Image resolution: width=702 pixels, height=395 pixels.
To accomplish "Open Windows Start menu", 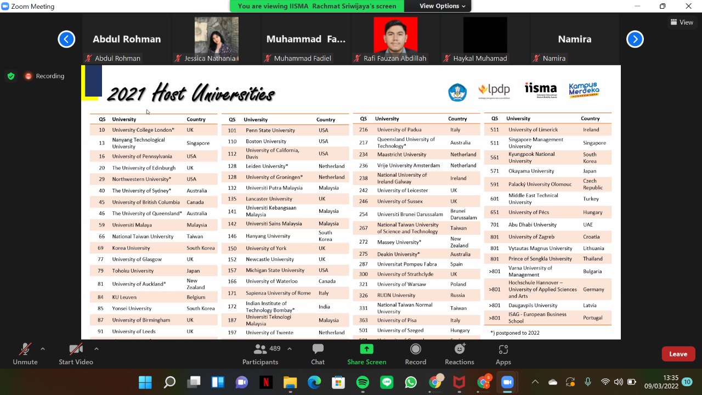I will (145, 382).
